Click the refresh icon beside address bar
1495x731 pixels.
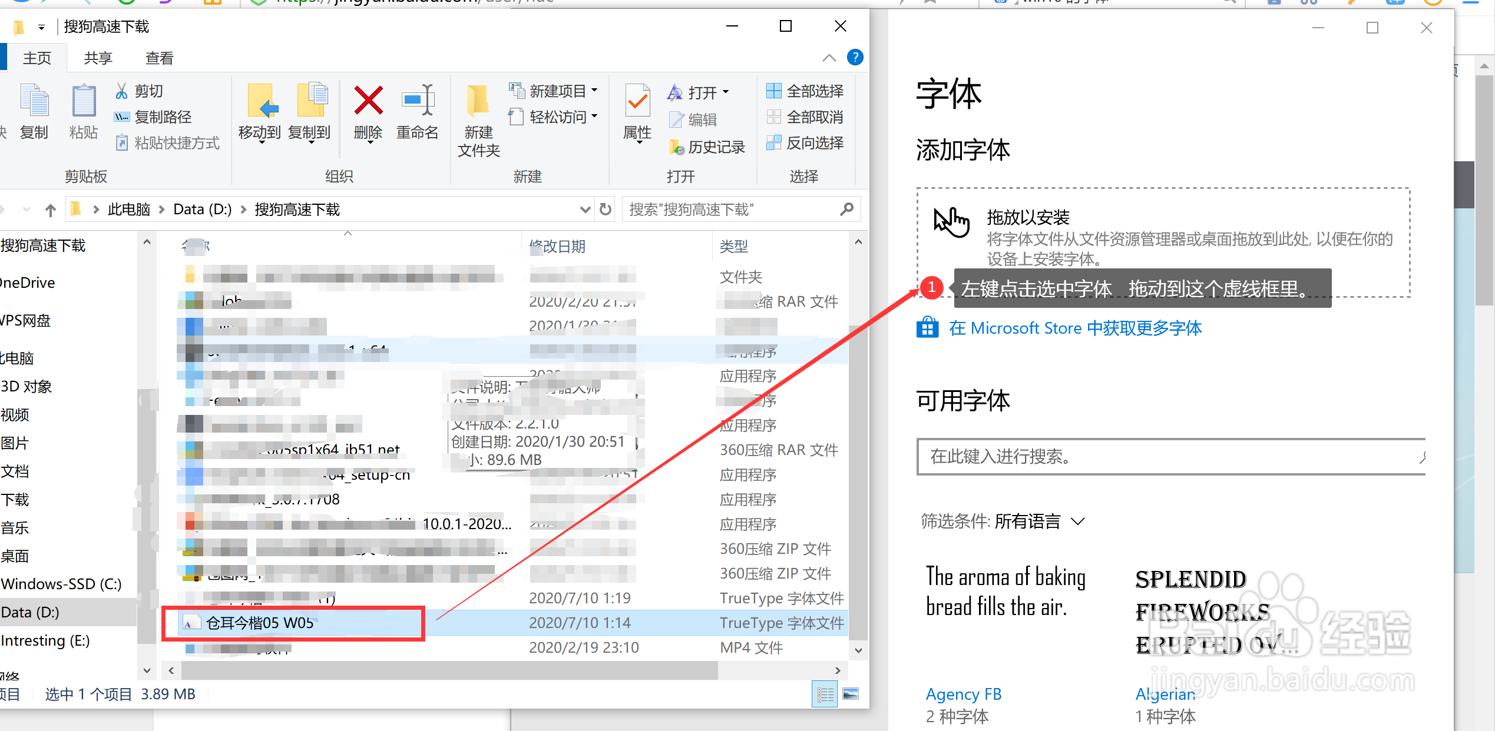(x=604, y=209)
